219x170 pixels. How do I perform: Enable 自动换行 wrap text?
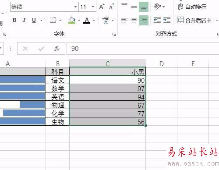(192, 7)
